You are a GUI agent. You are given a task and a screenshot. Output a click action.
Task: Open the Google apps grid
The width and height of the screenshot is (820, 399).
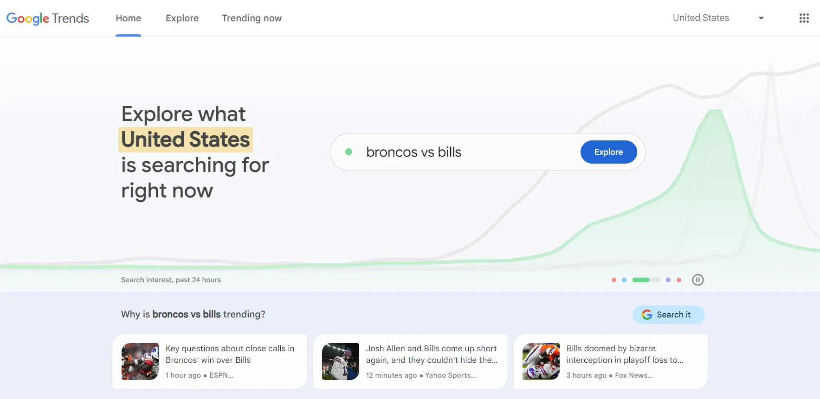pyautogui.click(x=804, y=18)
